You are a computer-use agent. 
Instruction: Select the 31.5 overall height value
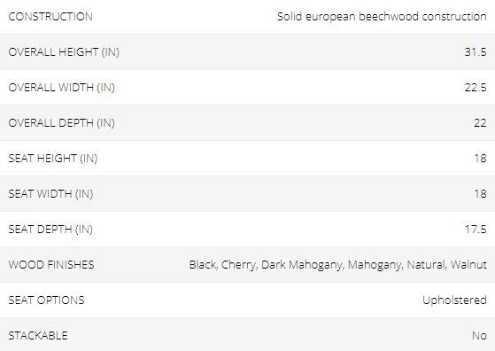[476, 51]
